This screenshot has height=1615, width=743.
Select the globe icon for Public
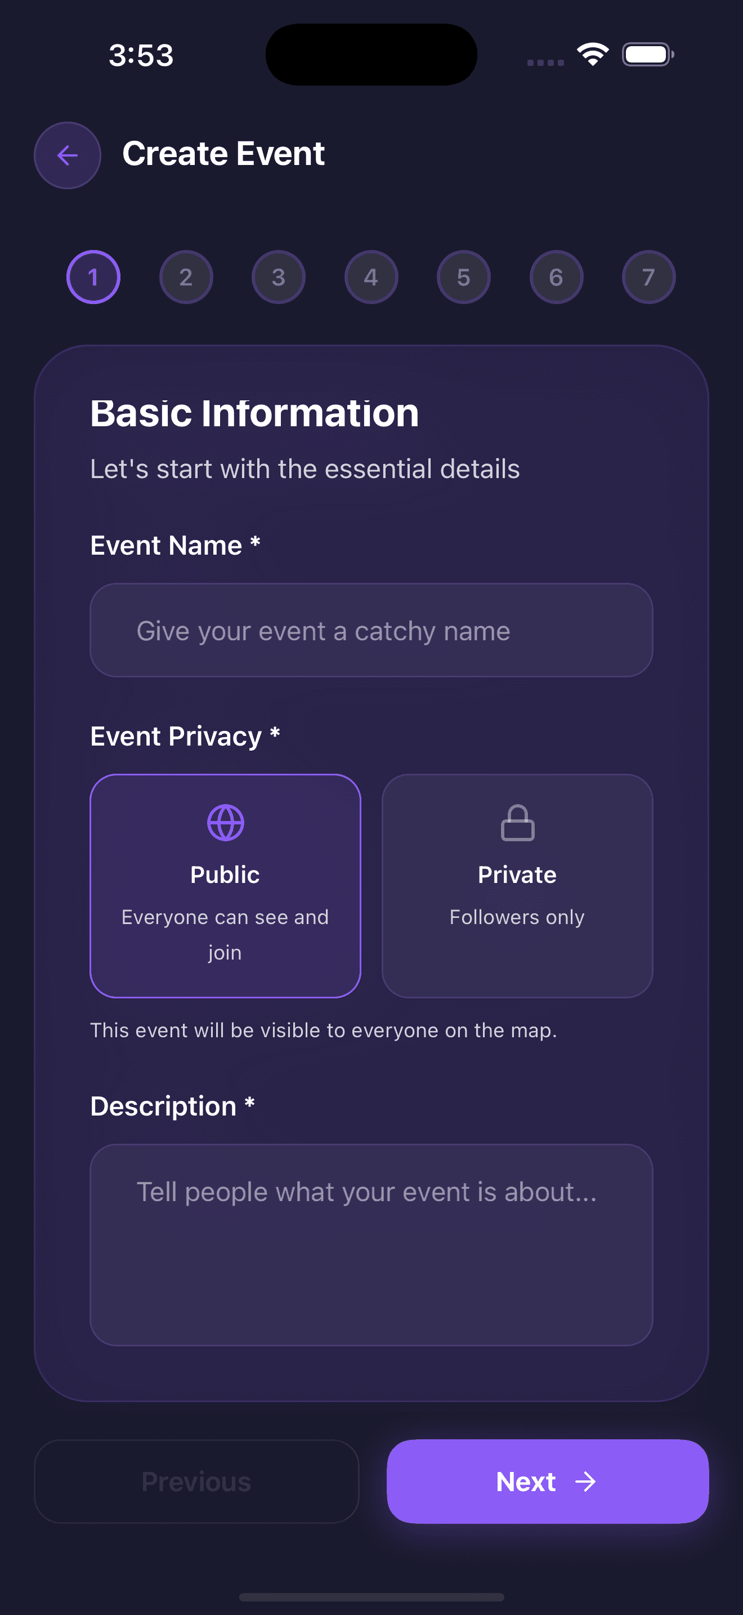(226, 823)
